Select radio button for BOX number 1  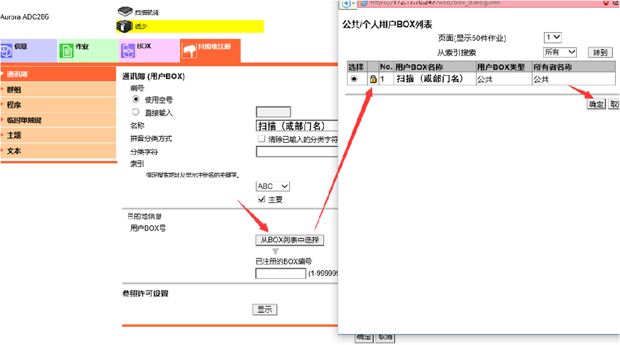click(x=354, y=79)
